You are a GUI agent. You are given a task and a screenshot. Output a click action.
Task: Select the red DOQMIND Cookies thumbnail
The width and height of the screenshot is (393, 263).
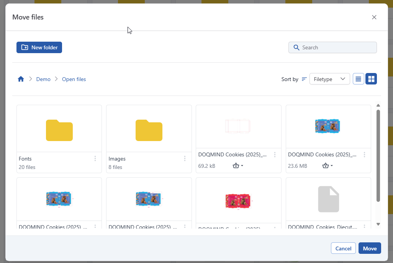point(238,201)
